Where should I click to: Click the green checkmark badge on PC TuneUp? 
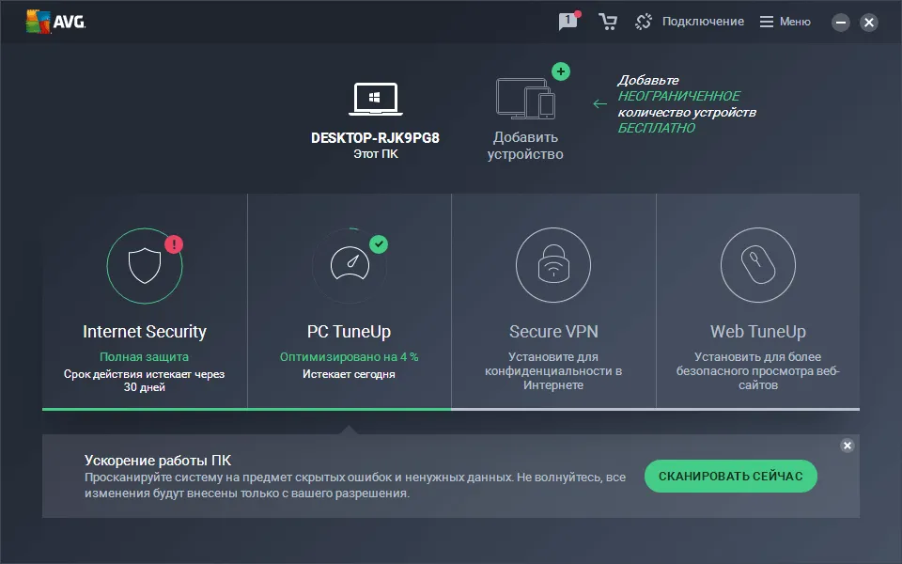point(379,244)
